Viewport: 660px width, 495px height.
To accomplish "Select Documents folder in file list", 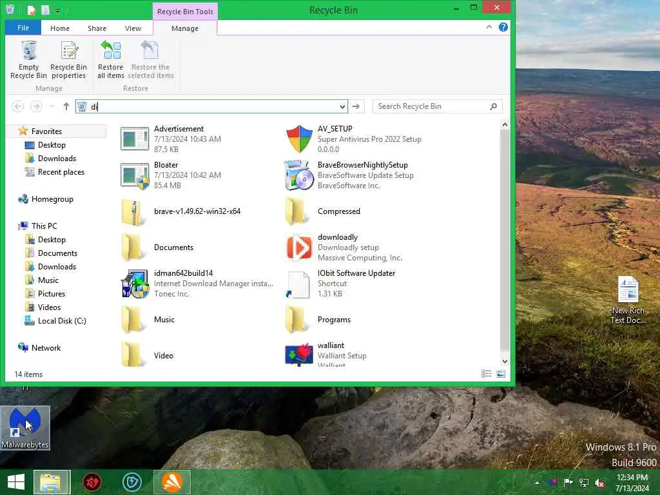I will pos(132,247).
